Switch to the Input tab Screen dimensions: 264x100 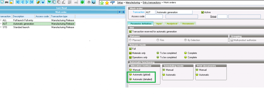click(x=159, y=23)
